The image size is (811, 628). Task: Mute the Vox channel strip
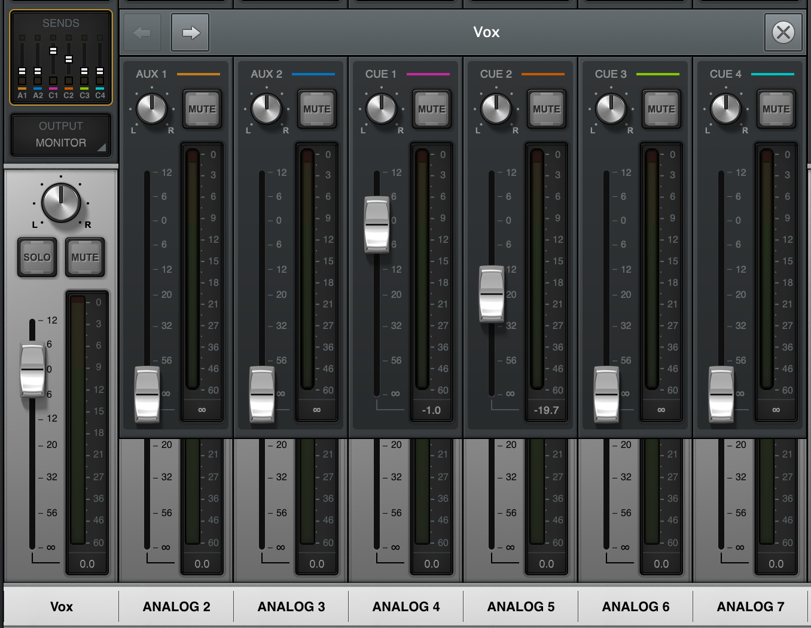pyautogui.click(x=85, y=257)
